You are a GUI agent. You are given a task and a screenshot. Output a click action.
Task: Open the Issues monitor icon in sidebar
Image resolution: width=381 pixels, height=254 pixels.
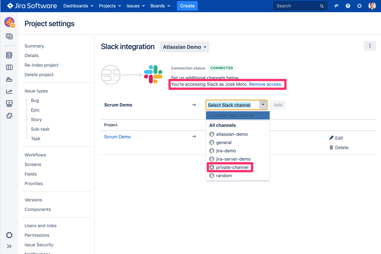click(9, 104)
